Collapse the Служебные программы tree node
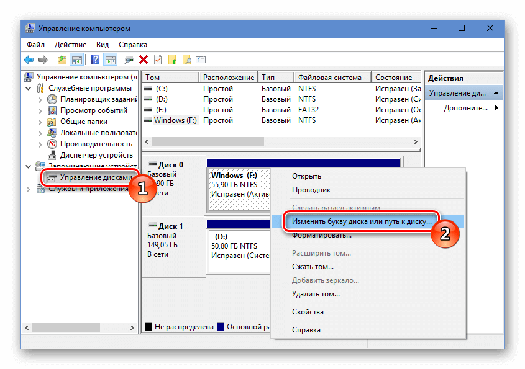The image size is (525, 369). tap(29, 89)
